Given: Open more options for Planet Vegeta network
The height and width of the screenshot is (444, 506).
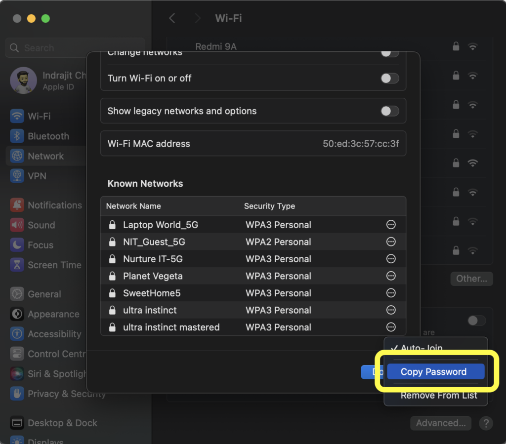Looking at the screenshot, I should click(x=391, y=276).
